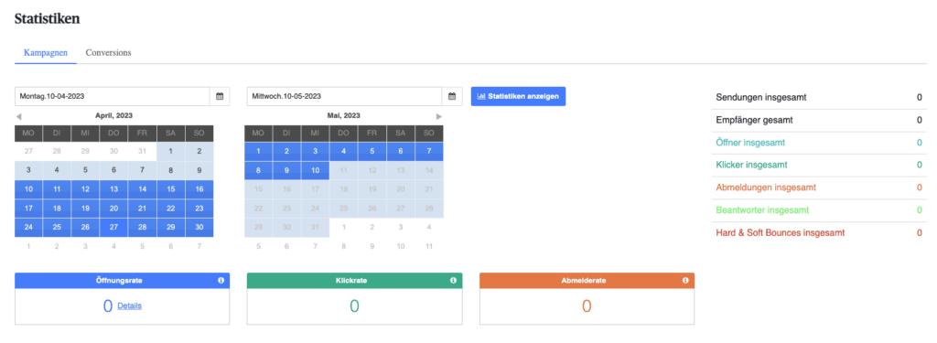Image resolution: width=937 pixels, height=343 pixels.
Task: Click the end date field Mittwoch.10-05-2023
Action: [345, 96]
